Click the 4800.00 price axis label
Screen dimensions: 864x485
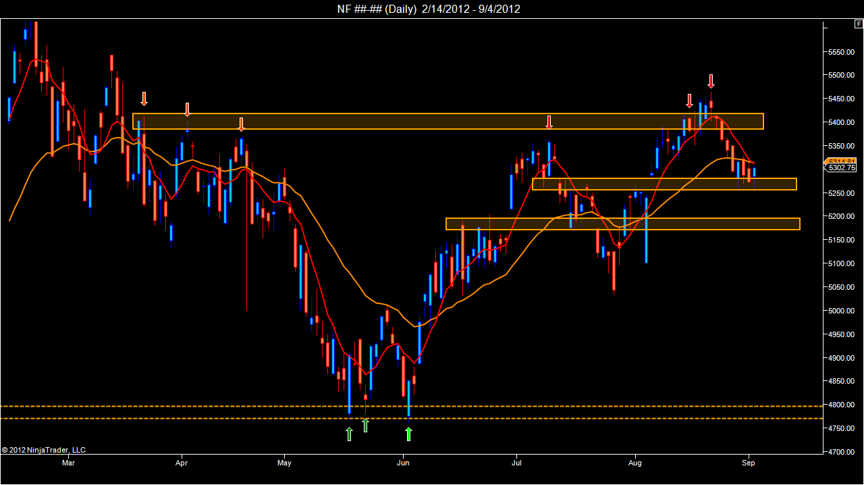point(842,405)
